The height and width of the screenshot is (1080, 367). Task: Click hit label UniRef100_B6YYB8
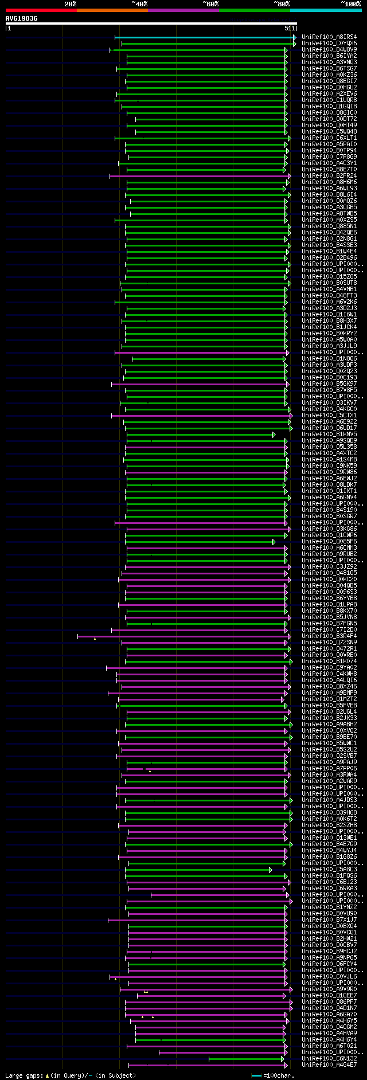click(x=329, y=598)
